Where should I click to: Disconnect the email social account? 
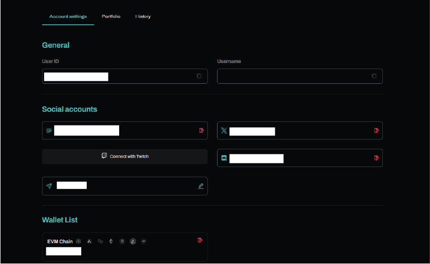click(201, 130)
